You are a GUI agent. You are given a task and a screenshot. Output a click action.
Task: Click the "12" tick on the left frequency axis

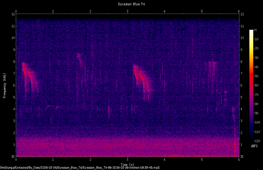click(14, 15)
